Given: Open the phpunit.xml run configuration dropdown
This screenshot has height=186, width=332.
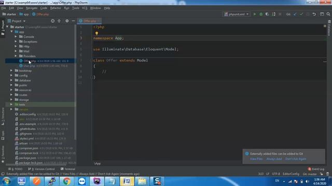Looking at the screenshot, I should point(237,14).
